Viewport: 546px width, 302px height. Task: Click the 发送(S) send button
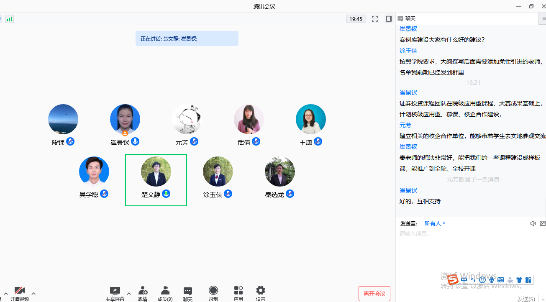click(x=526, y=299)
